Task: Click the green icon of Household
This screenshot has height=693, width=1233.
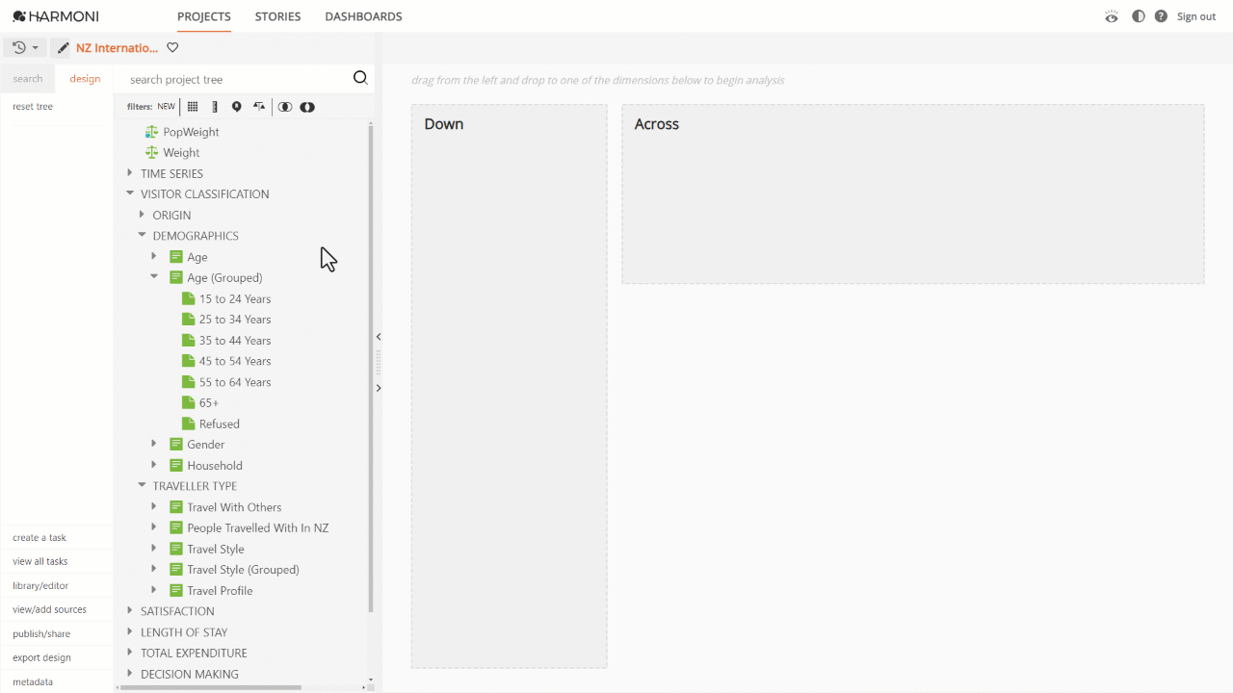Action: (x=176, y=465)
